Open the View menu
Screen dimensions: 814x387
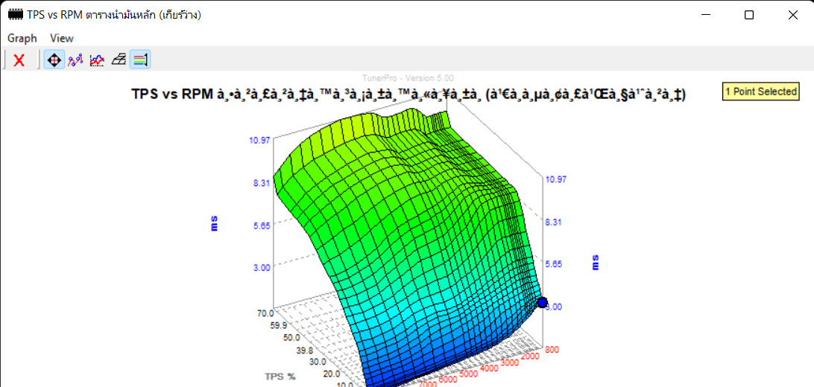62,38
